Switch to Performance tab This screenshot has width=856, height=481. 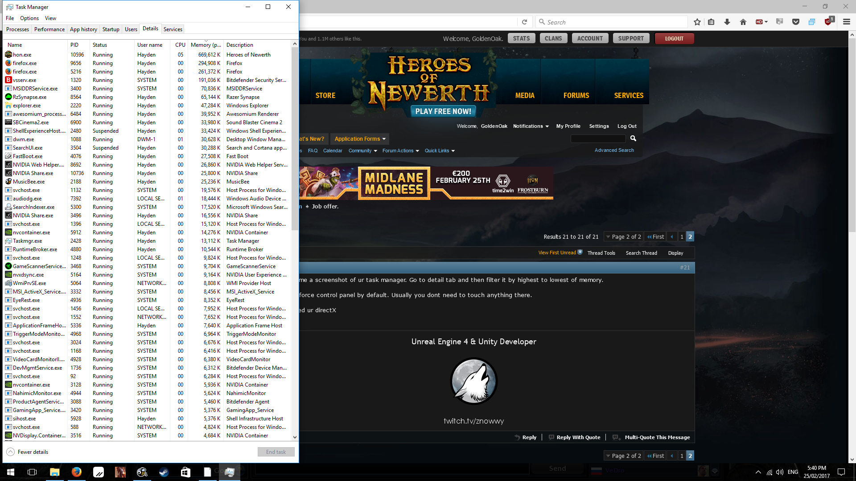49,29
